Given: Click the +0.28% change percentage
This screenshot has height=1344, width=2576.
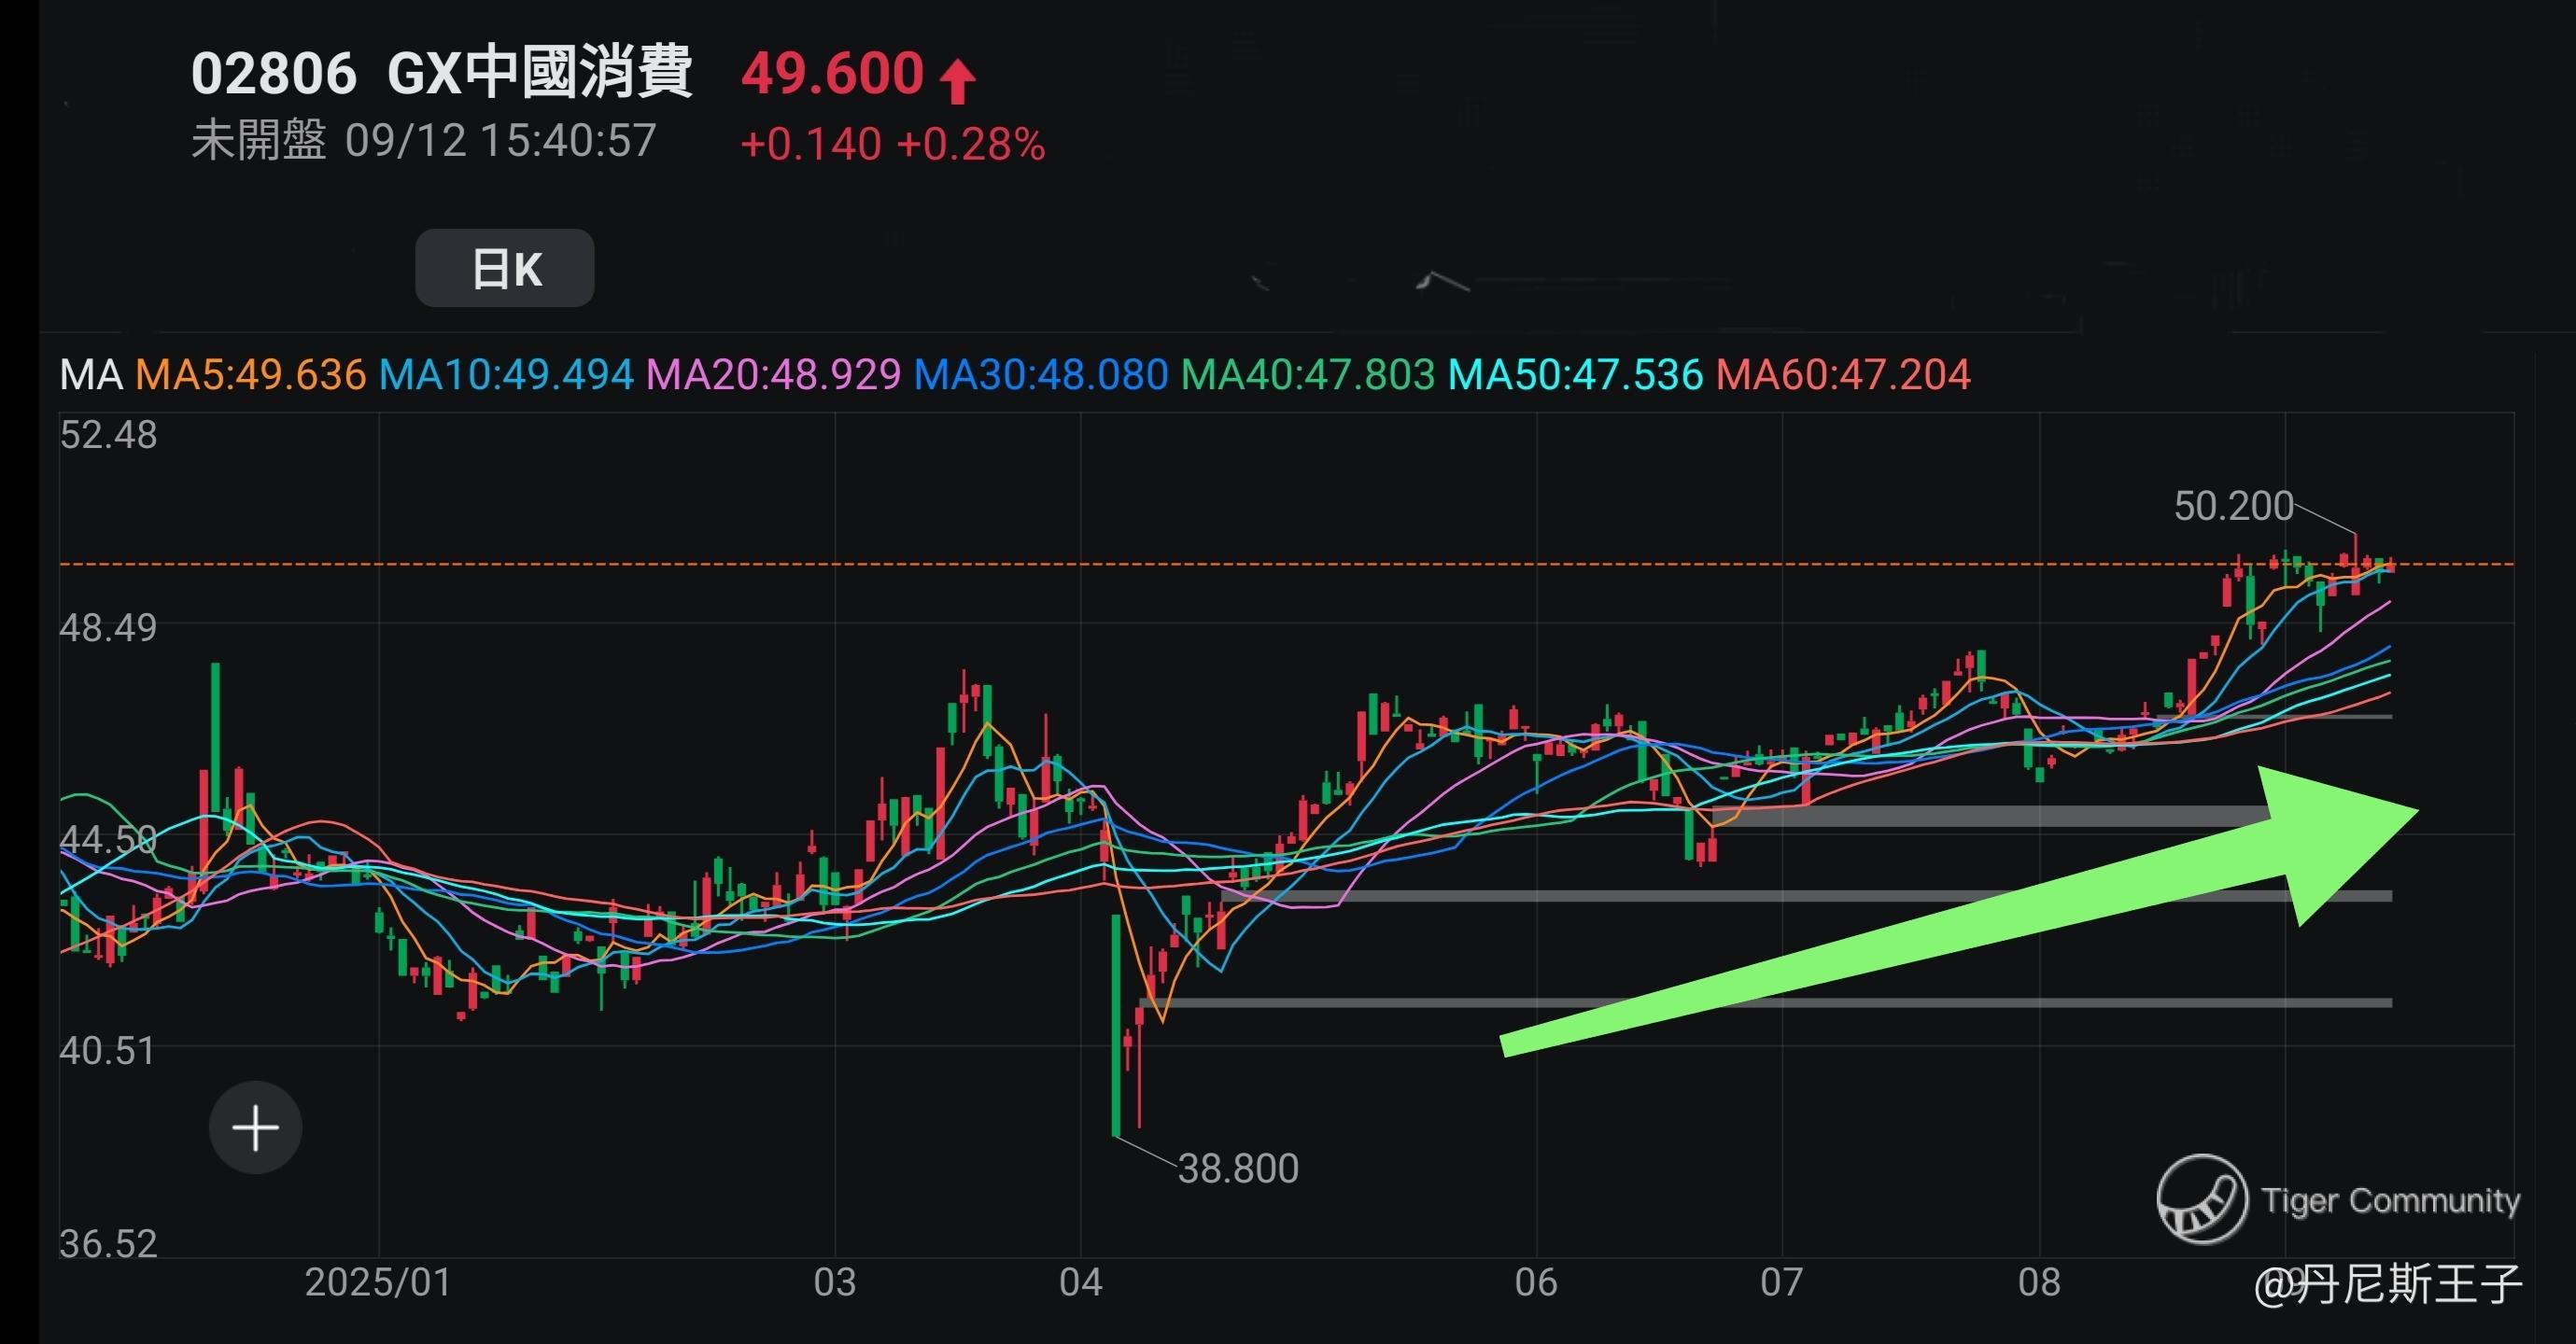Looking at the screenshot, I should [x=970, y=144].
